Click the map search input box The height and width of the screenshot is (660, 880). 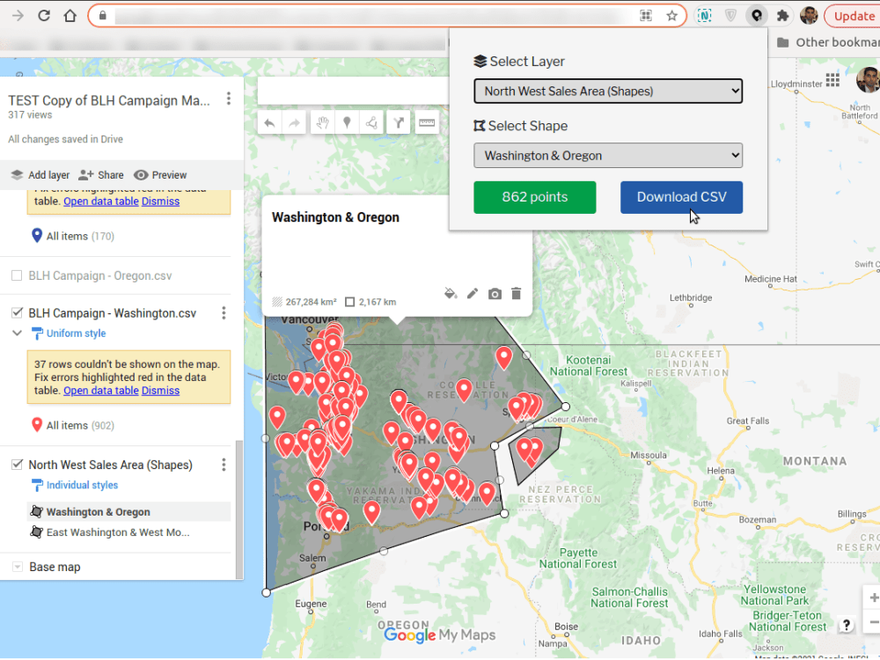click(x=354, y=91)
